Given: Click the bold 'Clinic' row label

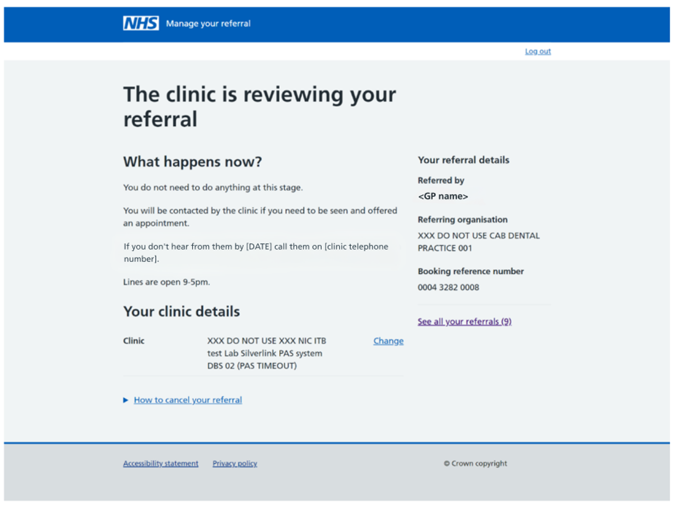Looking at the screenshot, I should point(134,341).
